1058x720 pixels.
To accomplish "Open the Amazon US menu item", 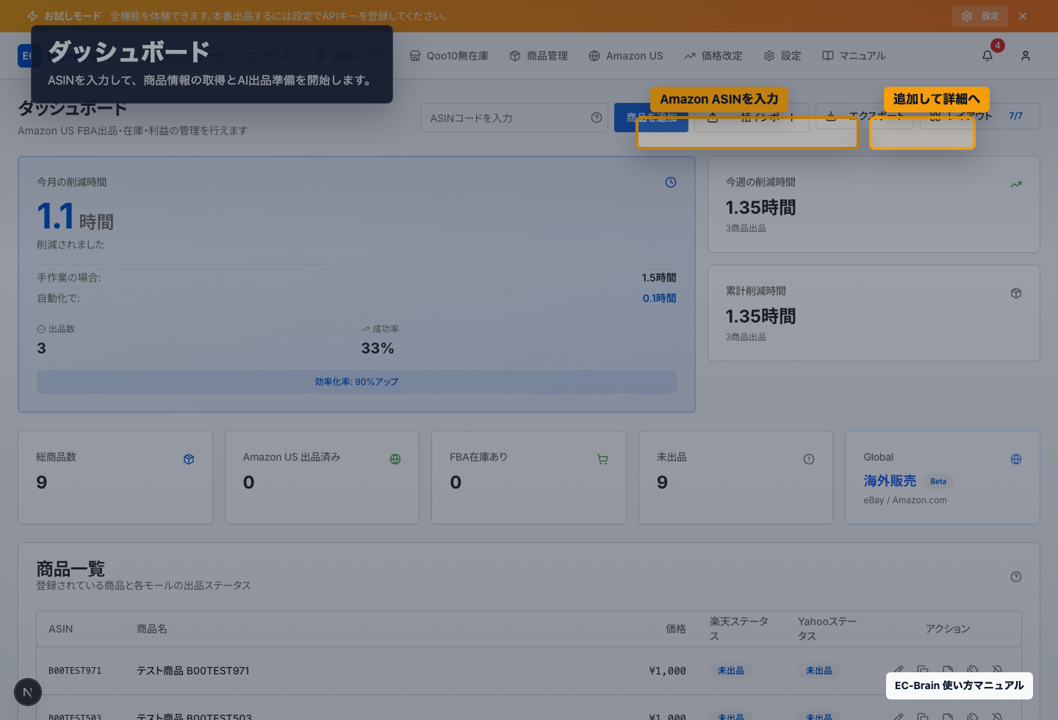I will [626, 56].
